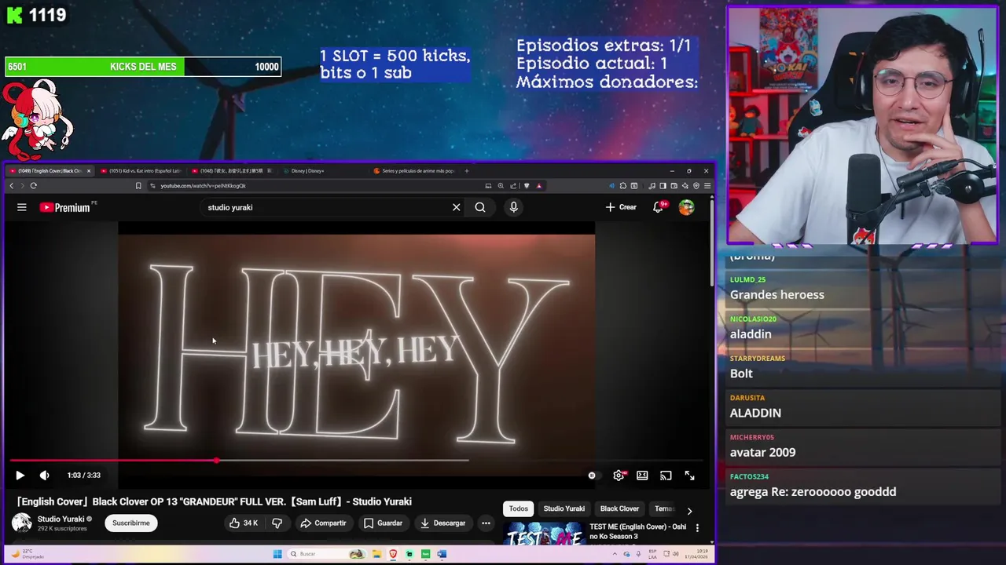Open options for TEST ME recommended video
The height and width of the screenshot is (565, 1006).
pos(696,528)
